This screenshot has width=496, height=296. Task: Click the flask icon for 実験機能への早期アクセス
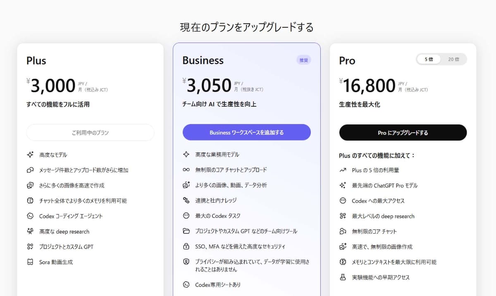click(x=343, y=277)
